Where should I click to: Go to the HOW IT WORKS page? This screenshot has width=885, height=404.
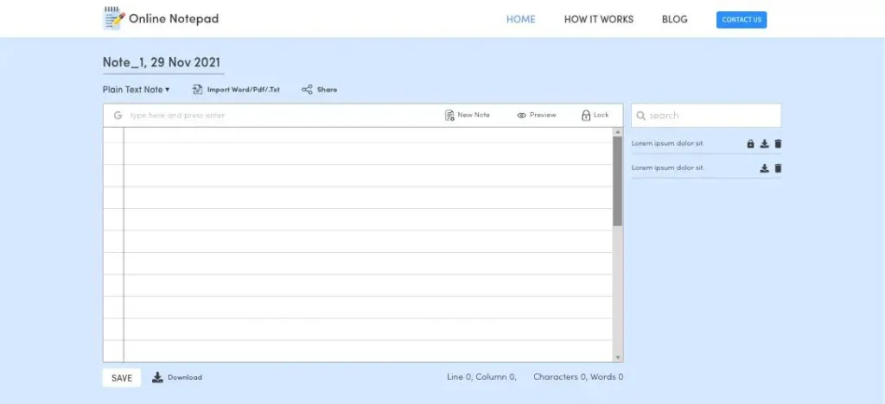pos(598,19)
